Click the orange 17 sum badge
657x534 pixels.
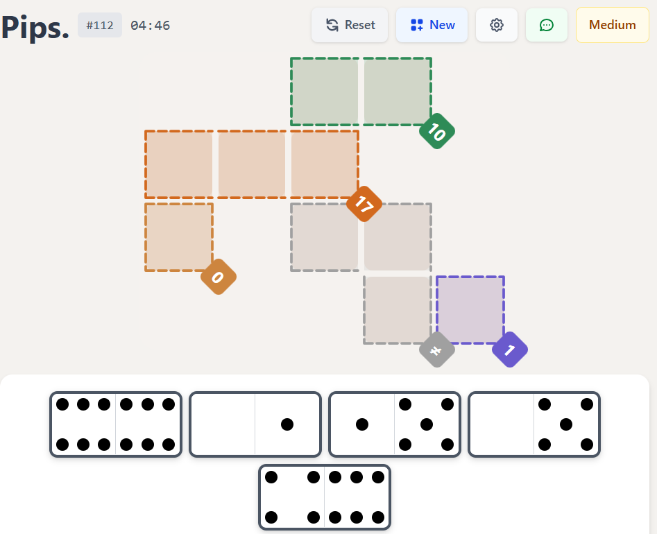[364, 204]
